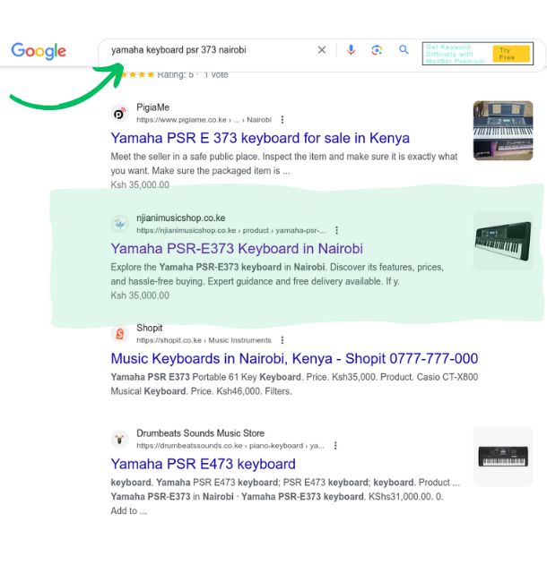Viewport: 547px width, 573px height.
Task: Clear the search query with the X icon
Action: (322, 50)
